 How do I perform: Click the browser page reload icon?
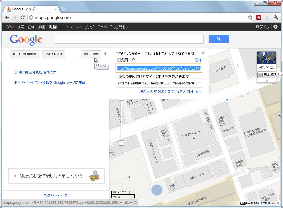[x=22, y=17]
